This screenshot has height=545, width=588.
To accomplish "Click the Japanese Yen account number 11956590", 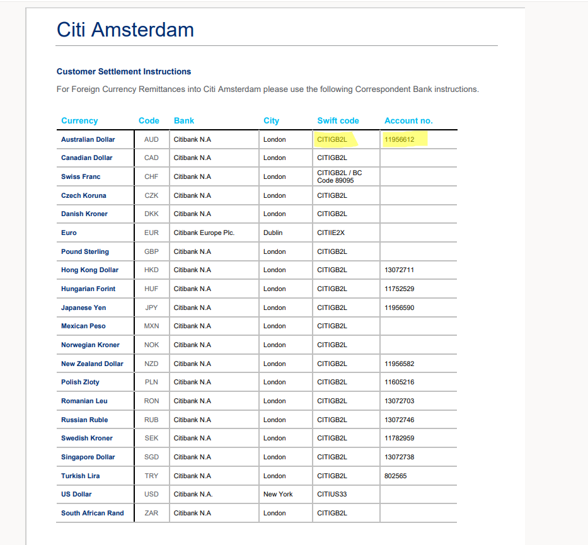I will click(400, 307).
